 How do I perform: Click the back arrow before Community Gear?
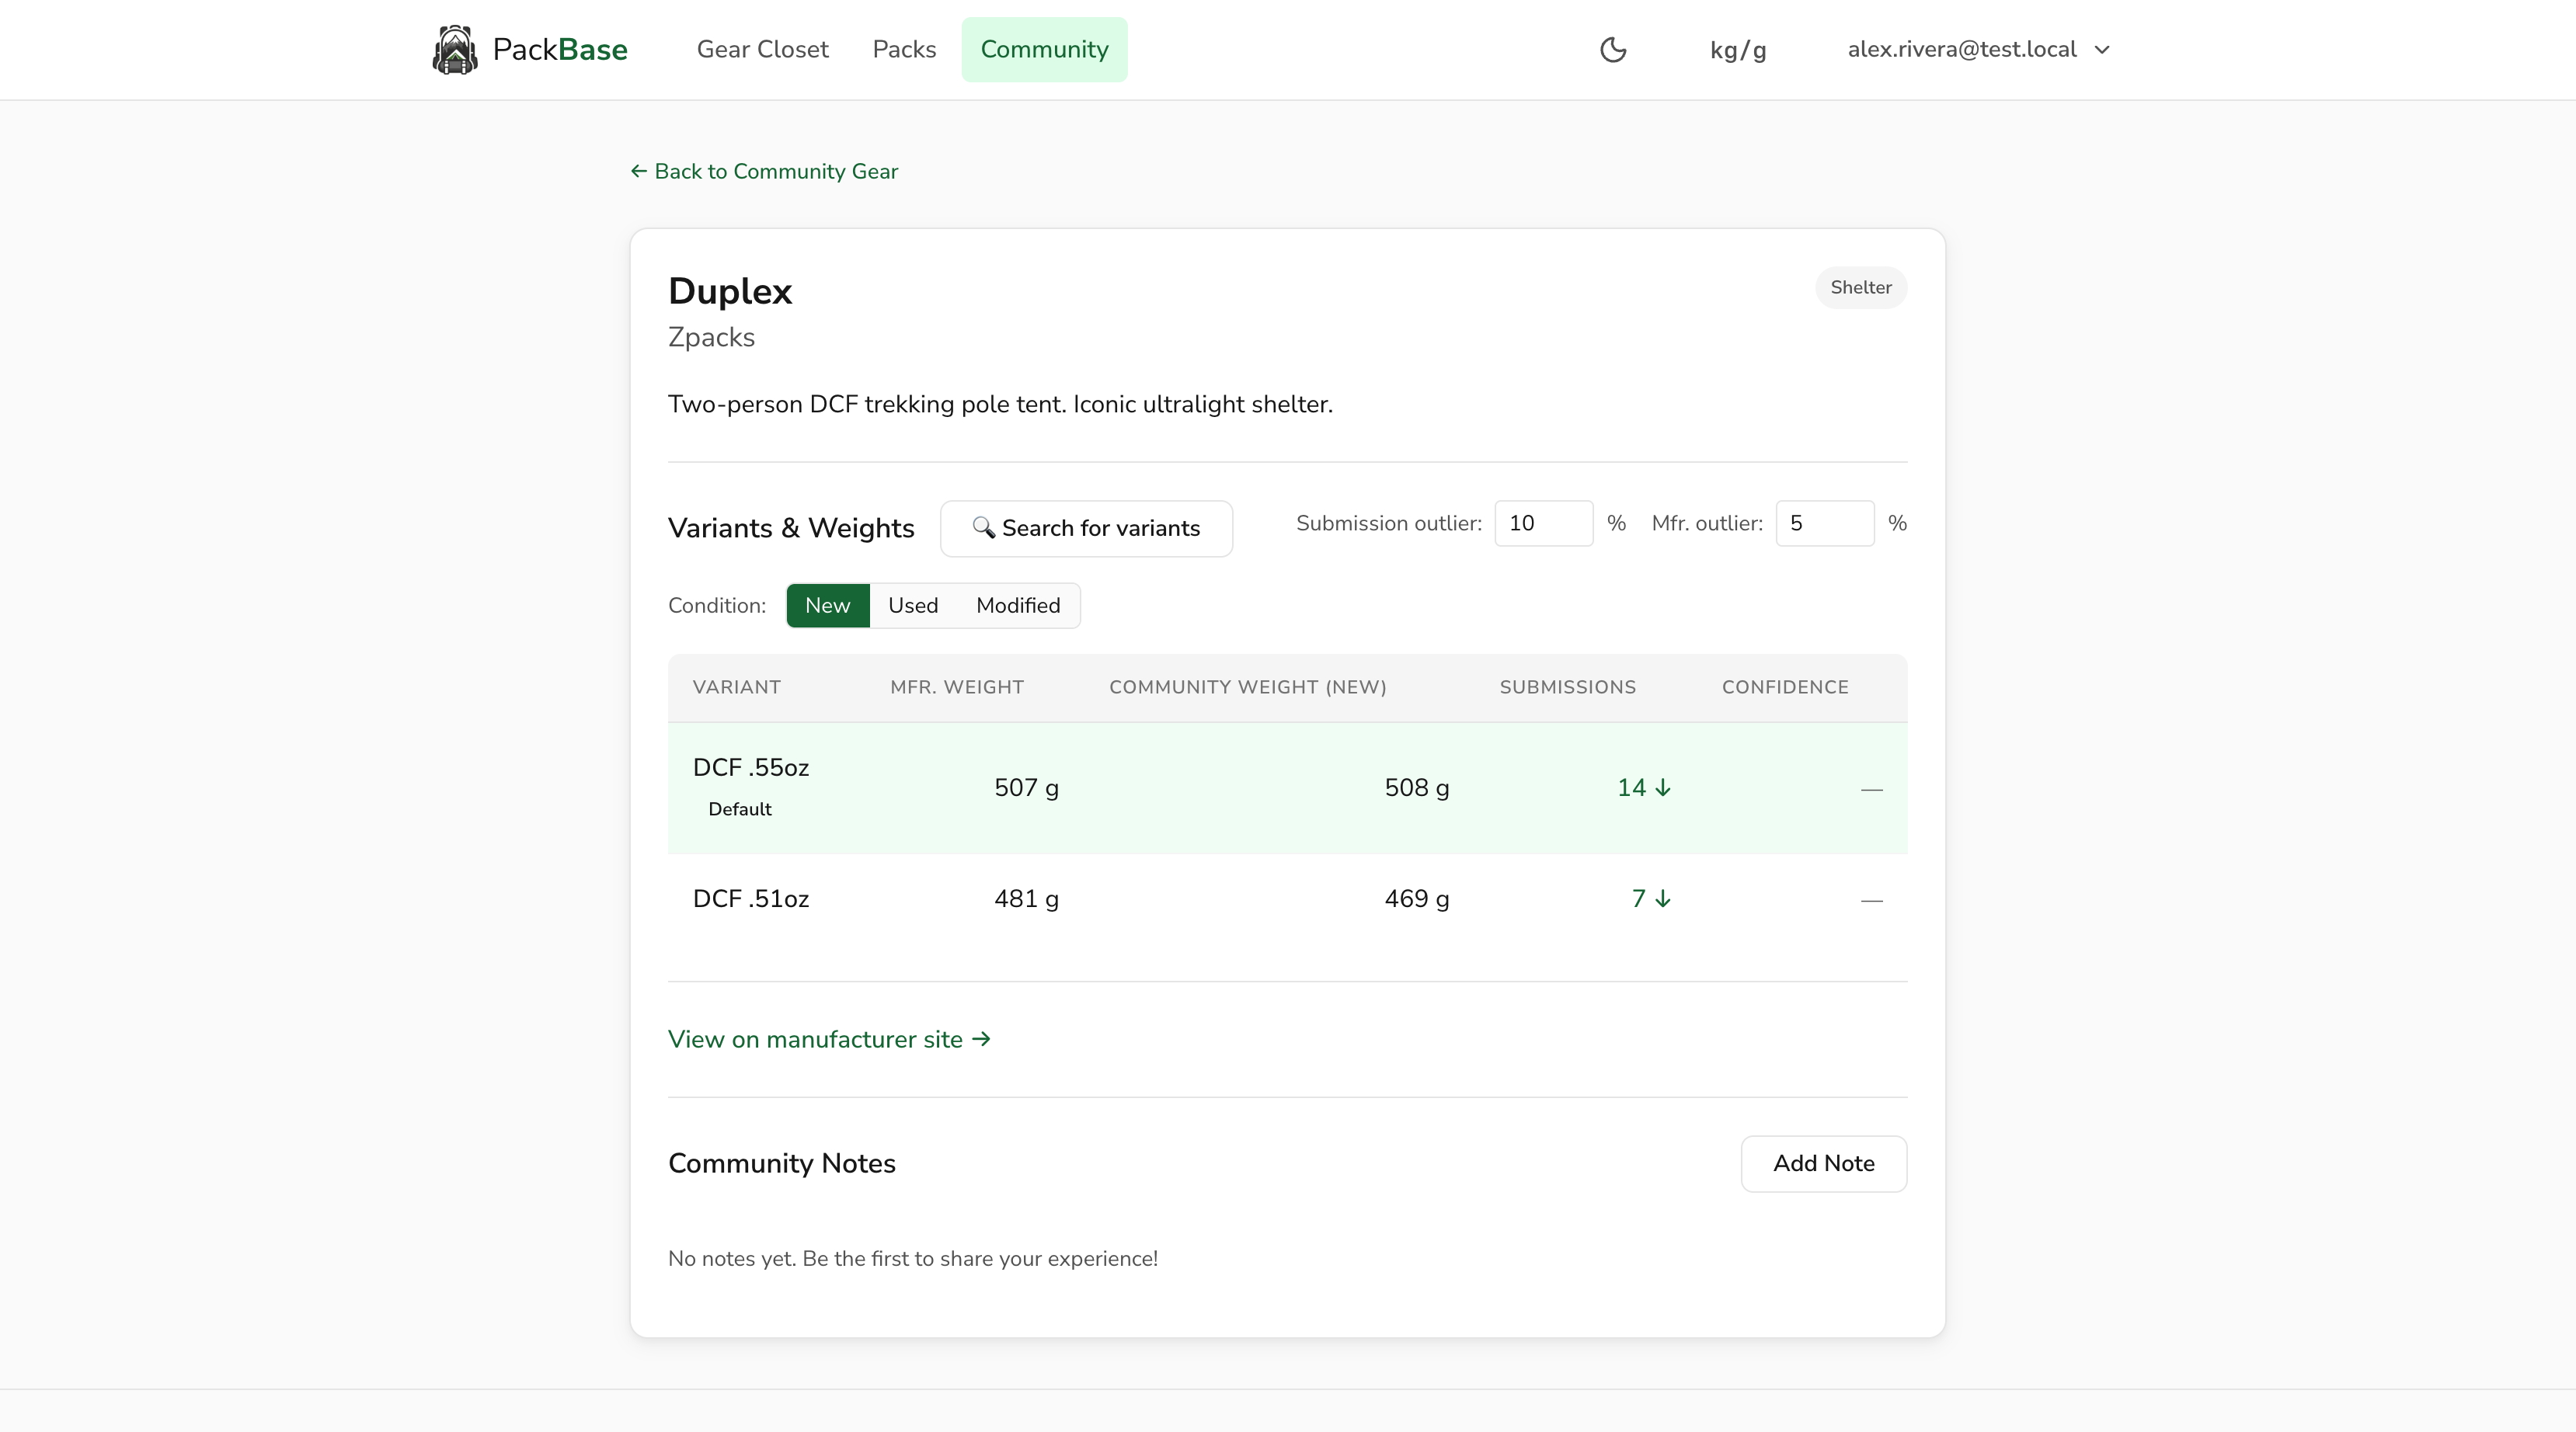click(x=639, y=171)
